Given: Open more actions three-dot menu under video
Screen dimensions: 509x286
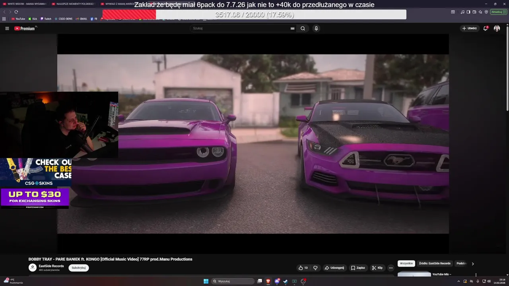Looking at the screenshot, I should (x=391, y=268).
